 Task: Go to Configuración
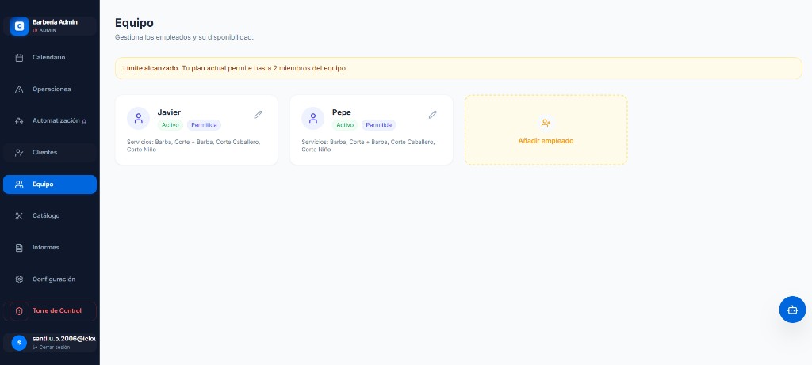(x=50, y=279)
